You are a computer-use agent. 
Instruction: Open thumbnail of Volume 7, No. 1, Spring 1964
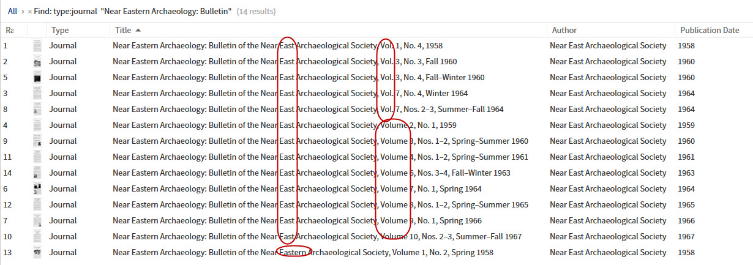[37, 188]
